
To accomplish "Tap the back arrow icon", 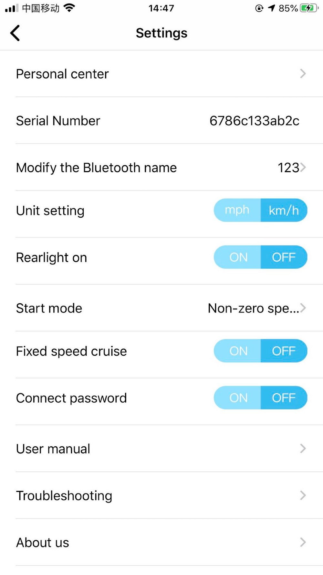I will (15, 33).
